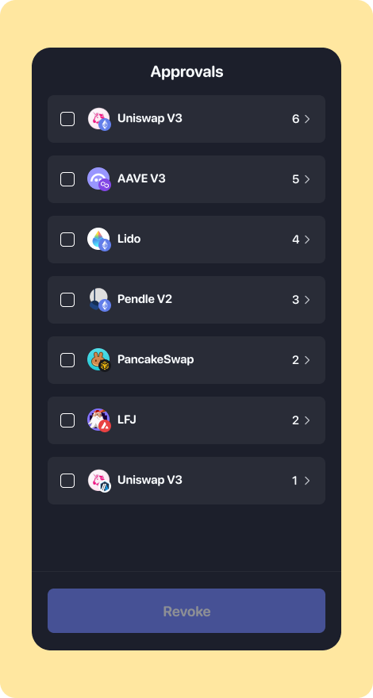Image resolution: width=373 pixels, height=698 pixels.
Task: Expand Pendle V2 approvals chevron
Action: pyautogui.click(x=307, y=300)
